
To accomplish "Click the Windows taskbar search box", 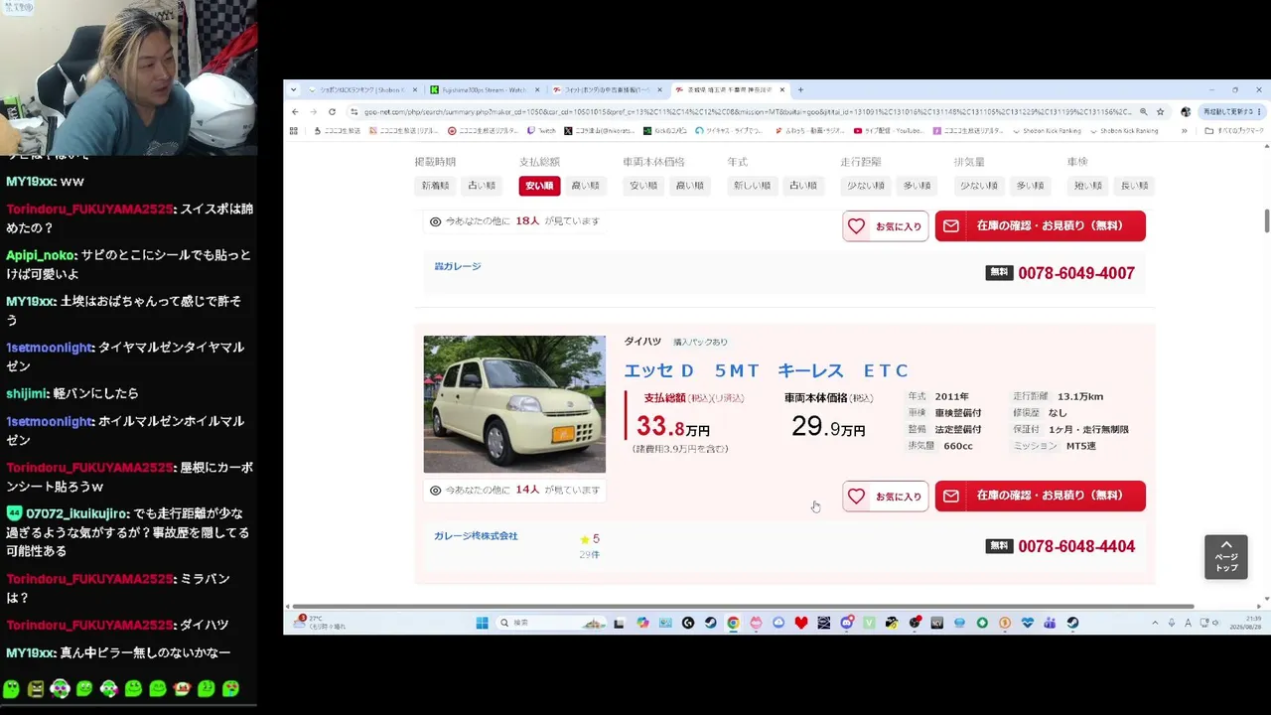I will coord(550,623).
